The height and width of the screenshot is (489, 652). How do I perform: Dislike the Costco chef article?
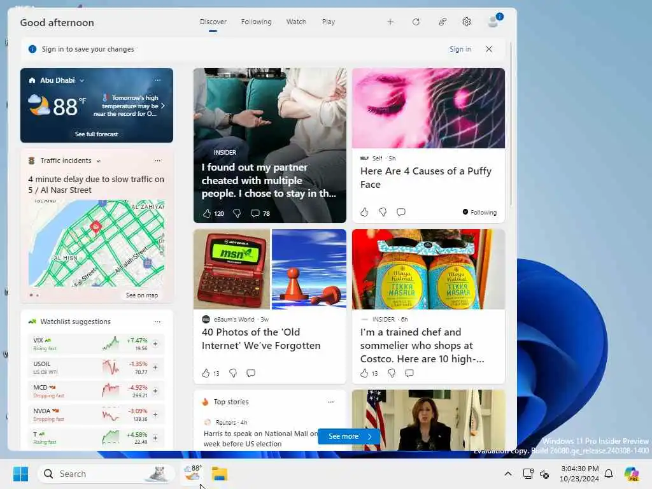pyautogui.click(x=392, y=373)
